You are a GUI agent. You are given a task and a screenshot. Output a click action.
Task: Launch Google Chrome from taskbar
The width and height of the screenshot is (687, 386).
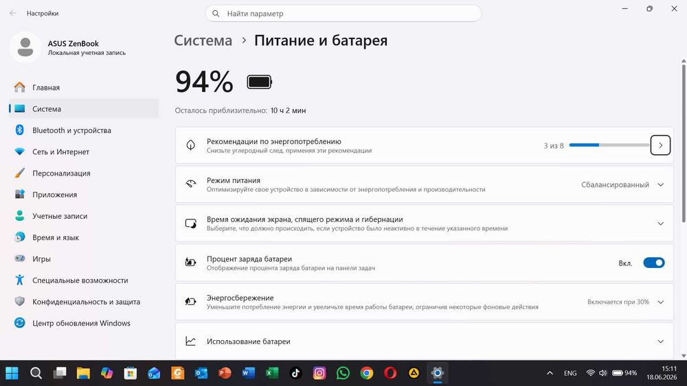367,373
